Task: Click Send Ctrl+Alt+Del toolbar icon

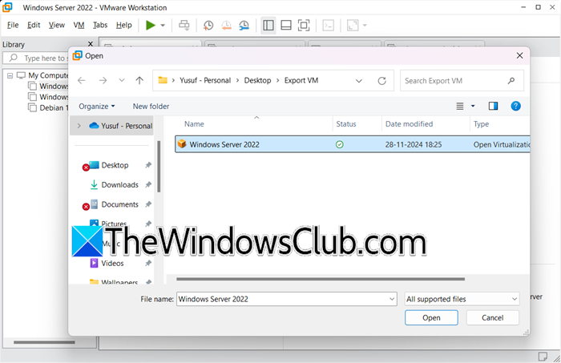Action: 184,25
